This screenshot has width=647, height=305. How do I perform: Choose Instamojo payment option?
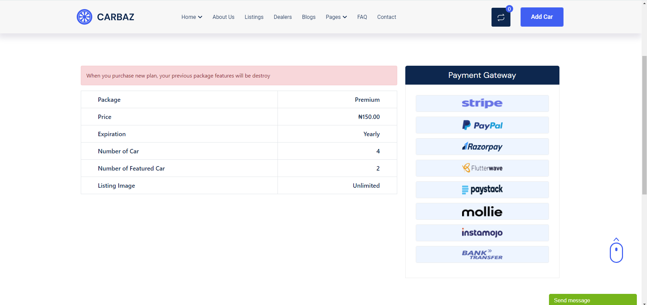click(482, 233)
